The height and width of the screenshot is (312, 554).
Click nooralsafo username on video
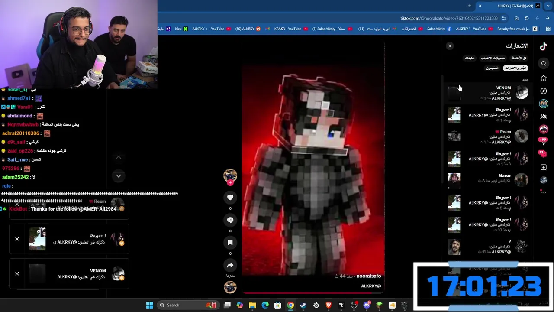[x=369, y=276]
